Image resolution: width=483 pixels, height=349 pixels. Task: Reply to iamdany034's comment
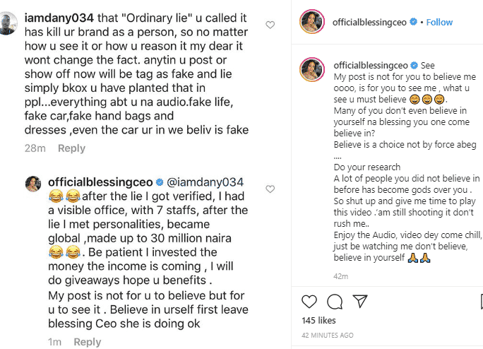click(71, 148)
